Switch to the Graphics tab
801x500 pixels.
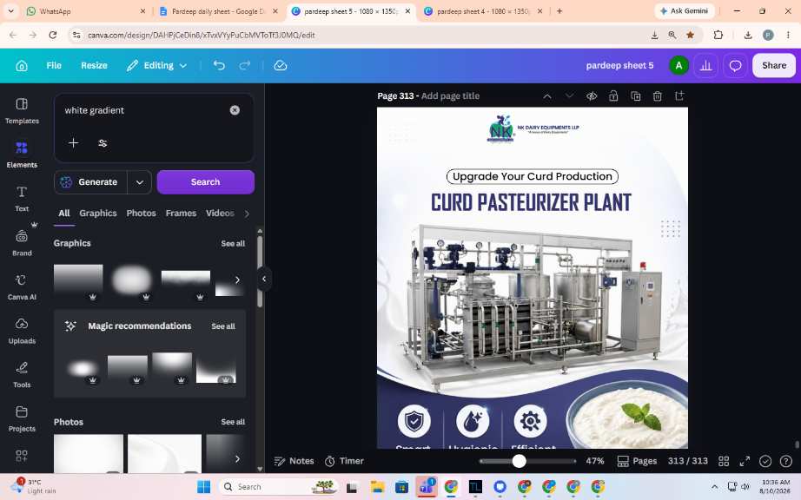(x=98, y=214)
